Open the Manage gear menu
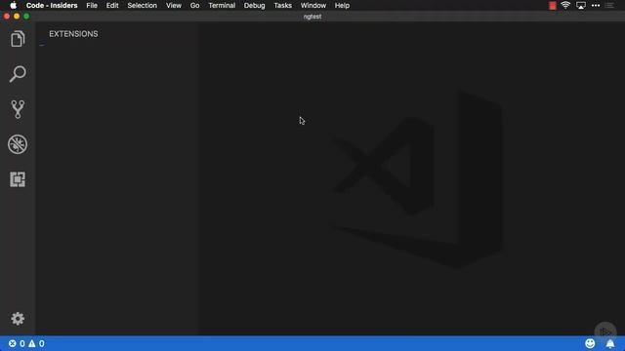625x351 pixels. (18, 319)
